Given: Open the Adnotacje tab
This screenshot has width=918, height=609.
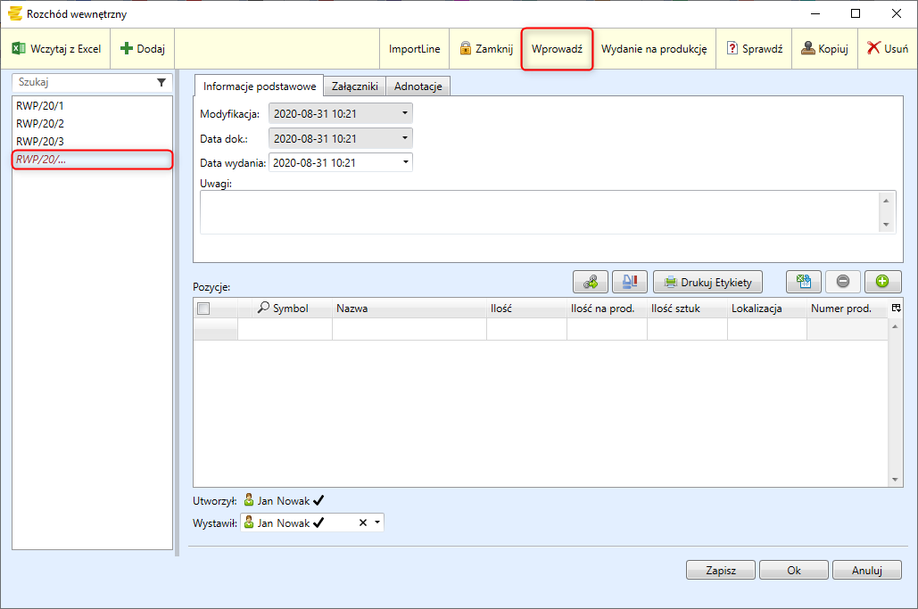Looking at the screenshot, I should [418, 86].
